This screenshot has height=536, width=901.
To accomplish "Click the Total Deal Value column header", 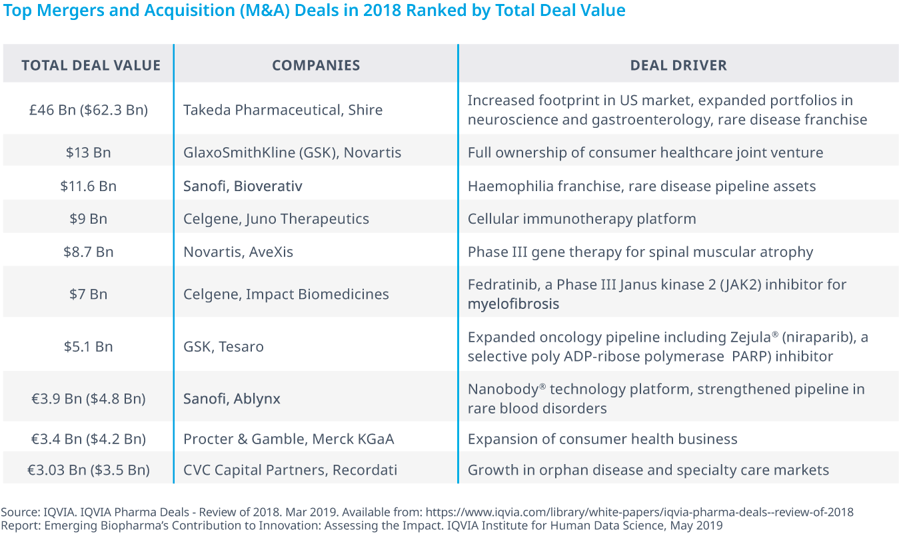I will (91, 65).
